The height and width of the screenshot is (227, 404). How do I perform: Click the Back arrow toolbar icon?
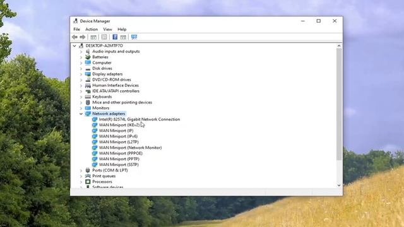coord(74,37)
